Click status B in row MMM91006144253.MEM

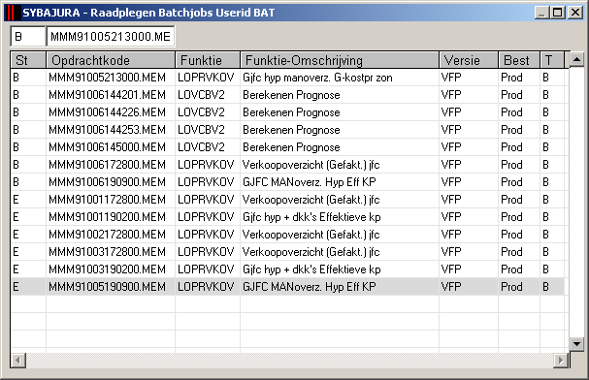pyautogui.click(x=16, y=130)
